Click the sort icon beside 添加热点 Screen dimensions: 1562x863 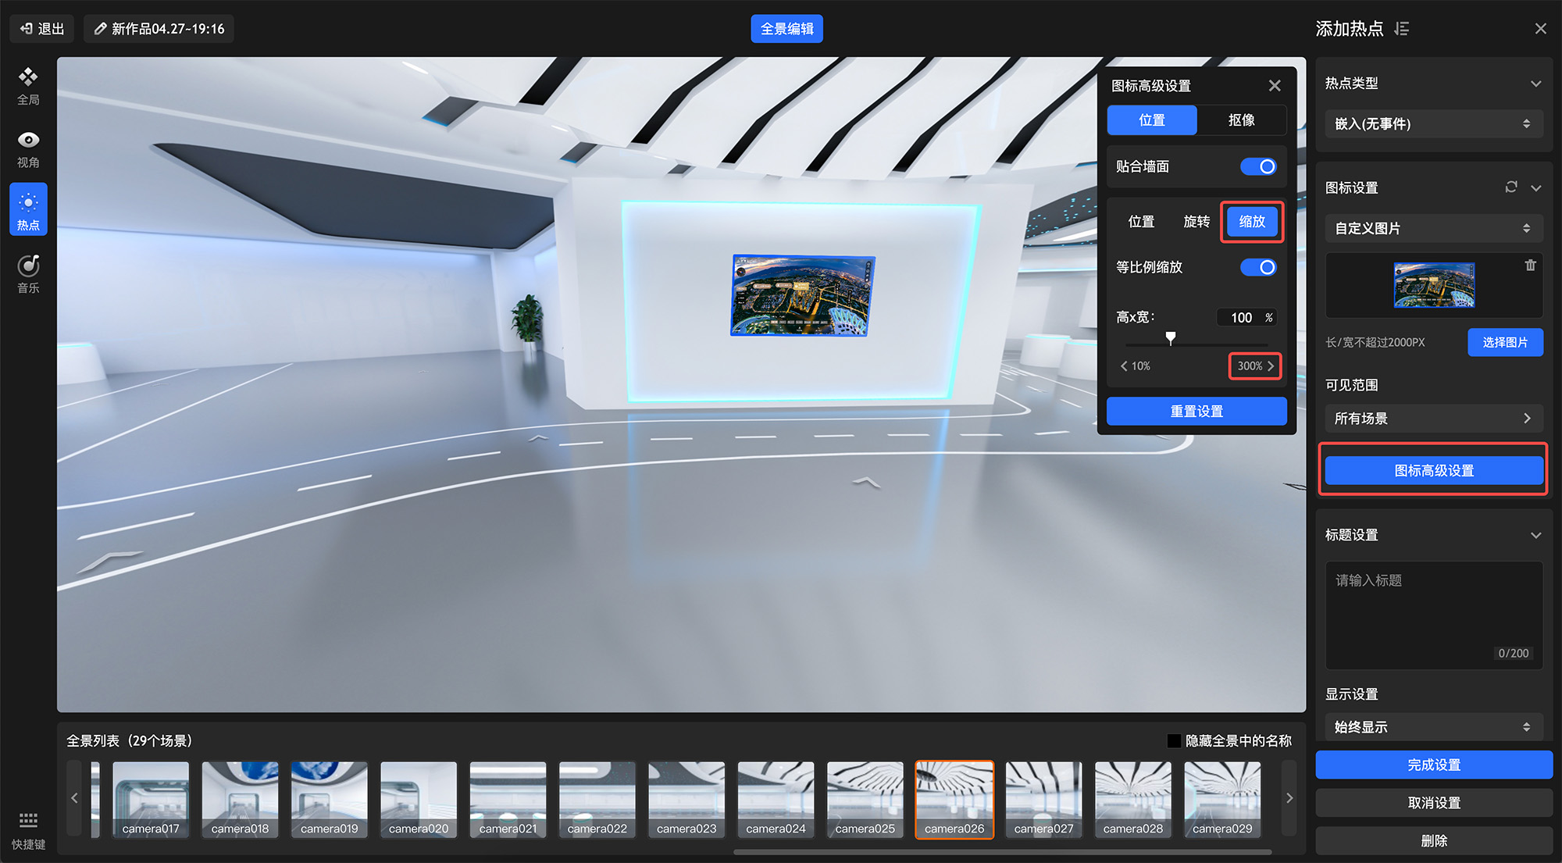coord(1402,29)
